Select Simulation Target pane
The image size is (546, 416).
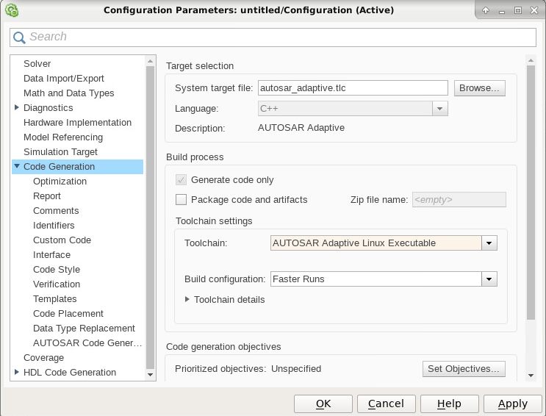[x=60, y=152]
